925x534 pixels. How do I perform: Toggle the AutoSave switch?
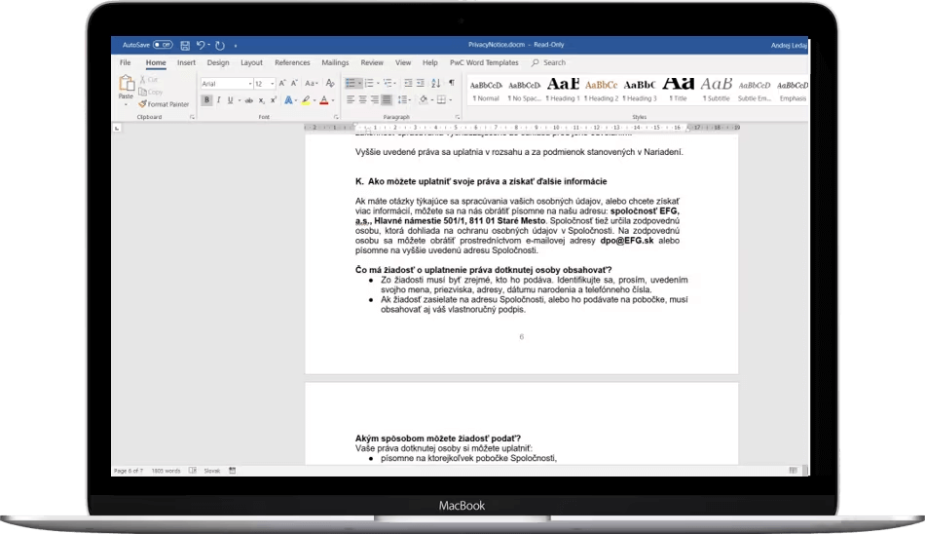coord(163,45)
